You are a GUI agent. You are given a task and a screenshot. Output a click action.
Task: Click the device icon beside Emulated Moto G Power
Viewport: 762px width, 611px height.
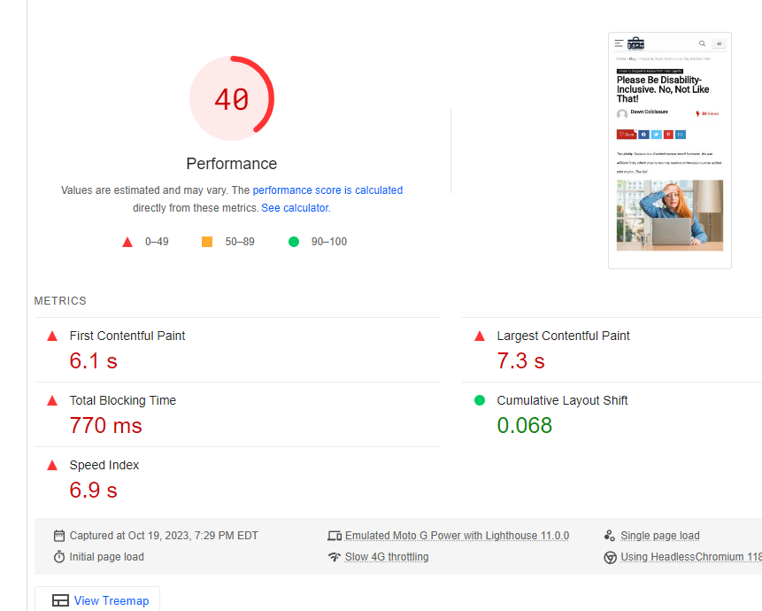[335, 536]
